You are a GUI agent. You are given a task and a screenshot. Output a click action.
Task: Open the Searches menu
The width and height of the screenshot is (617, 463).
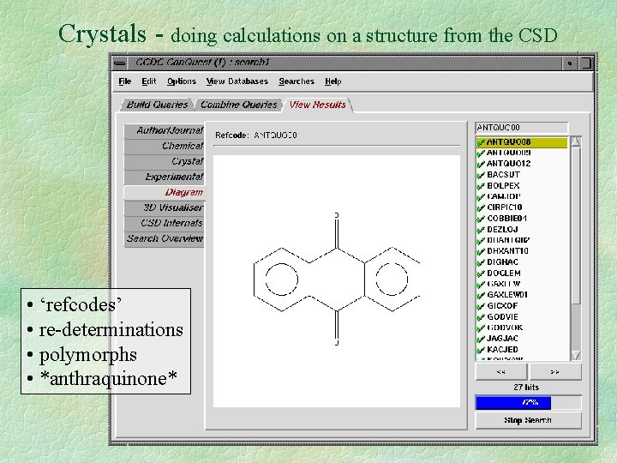pyautogui.click(x=297, y=81)
